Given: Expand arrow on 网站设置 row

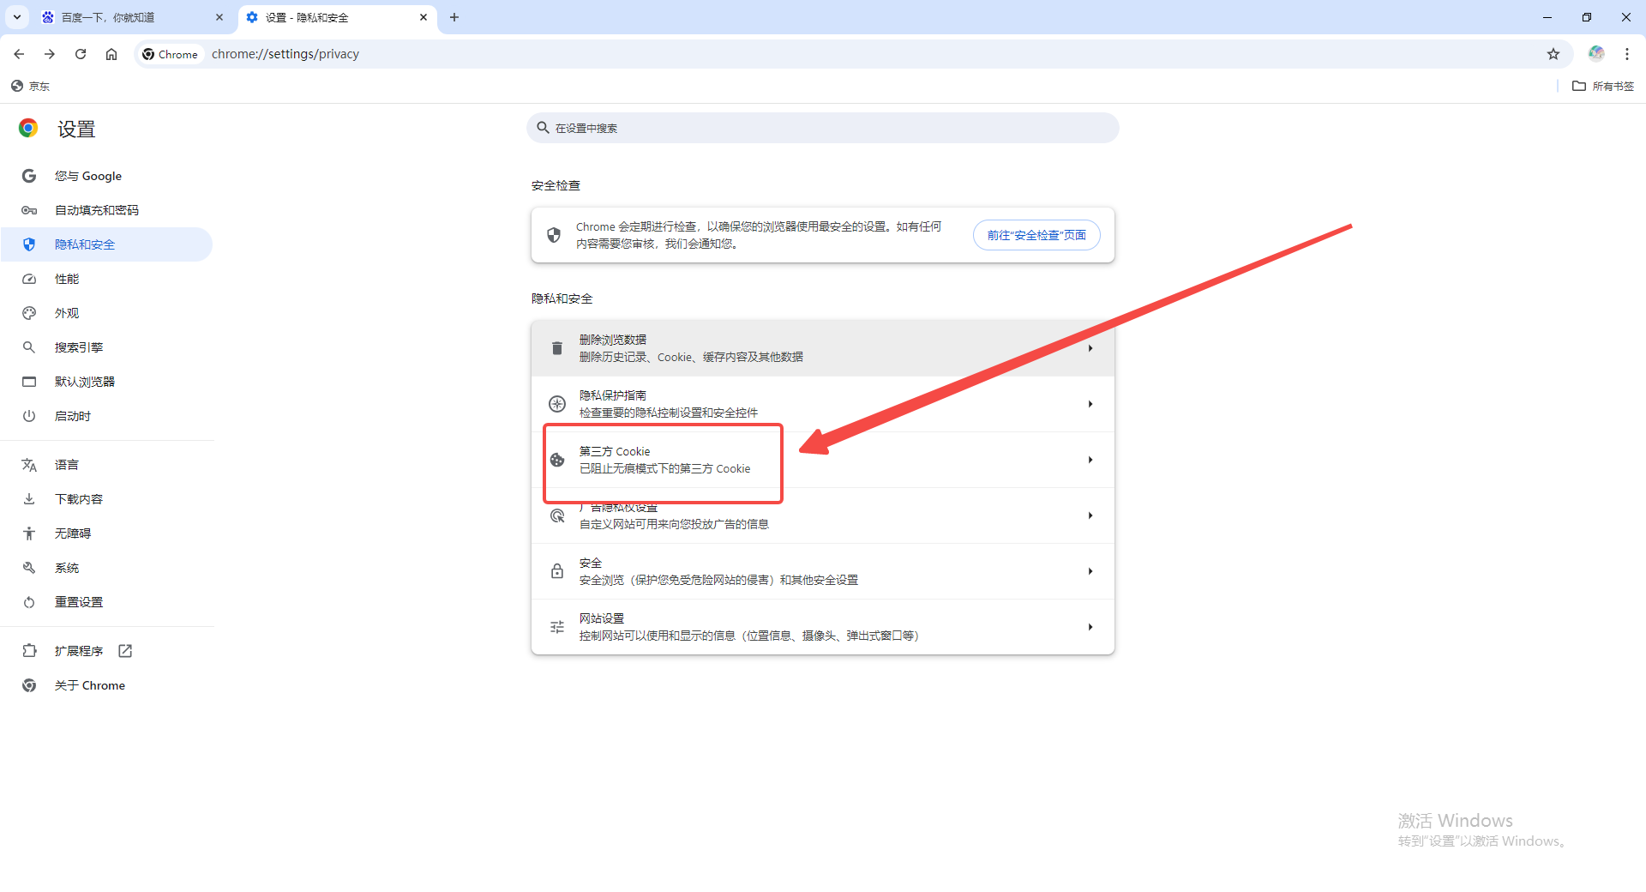Looking at the screenshot, I should (x=1090, y=627).
